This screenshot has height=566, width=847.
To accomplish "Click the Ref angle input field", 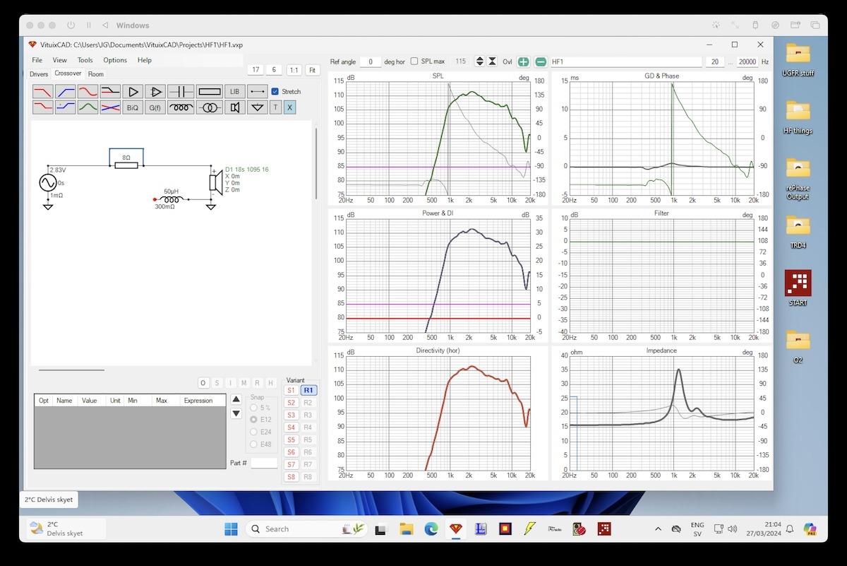I will (x=371, y=61).
